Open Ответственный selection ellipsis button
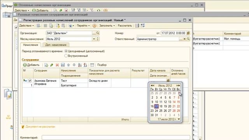Screen dimensions: 249x140 (181, 39)
